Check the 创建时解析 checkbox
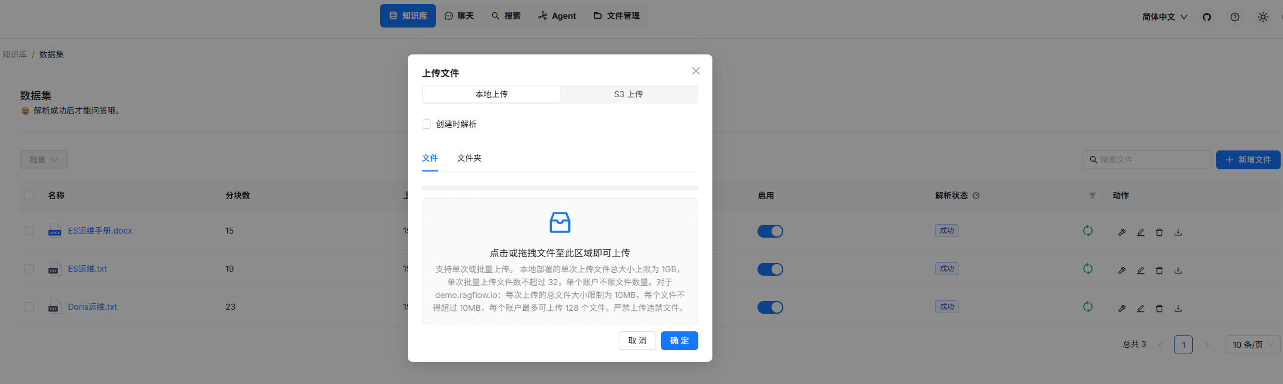This screenshot has width=1283, height=384. [x=426, y=124]
